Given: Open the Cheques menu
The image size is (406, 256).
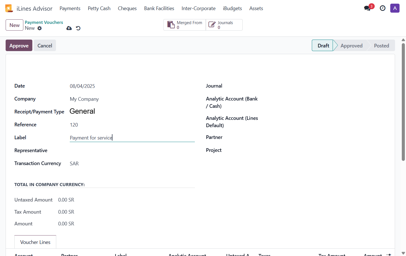Looking at the screenshot, I should (x=127, y=8).
